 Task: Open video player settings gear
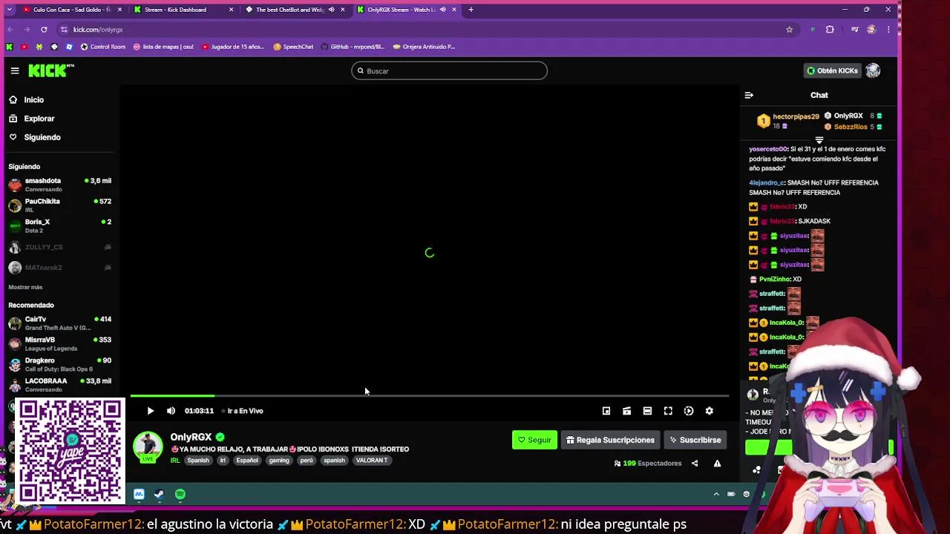[709, 411]
